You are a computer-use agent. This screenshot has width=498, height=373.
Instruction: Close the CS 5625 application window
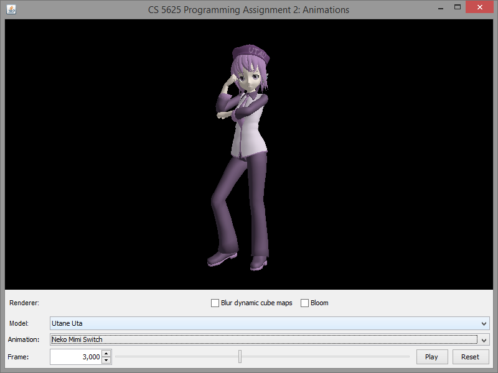481,7
